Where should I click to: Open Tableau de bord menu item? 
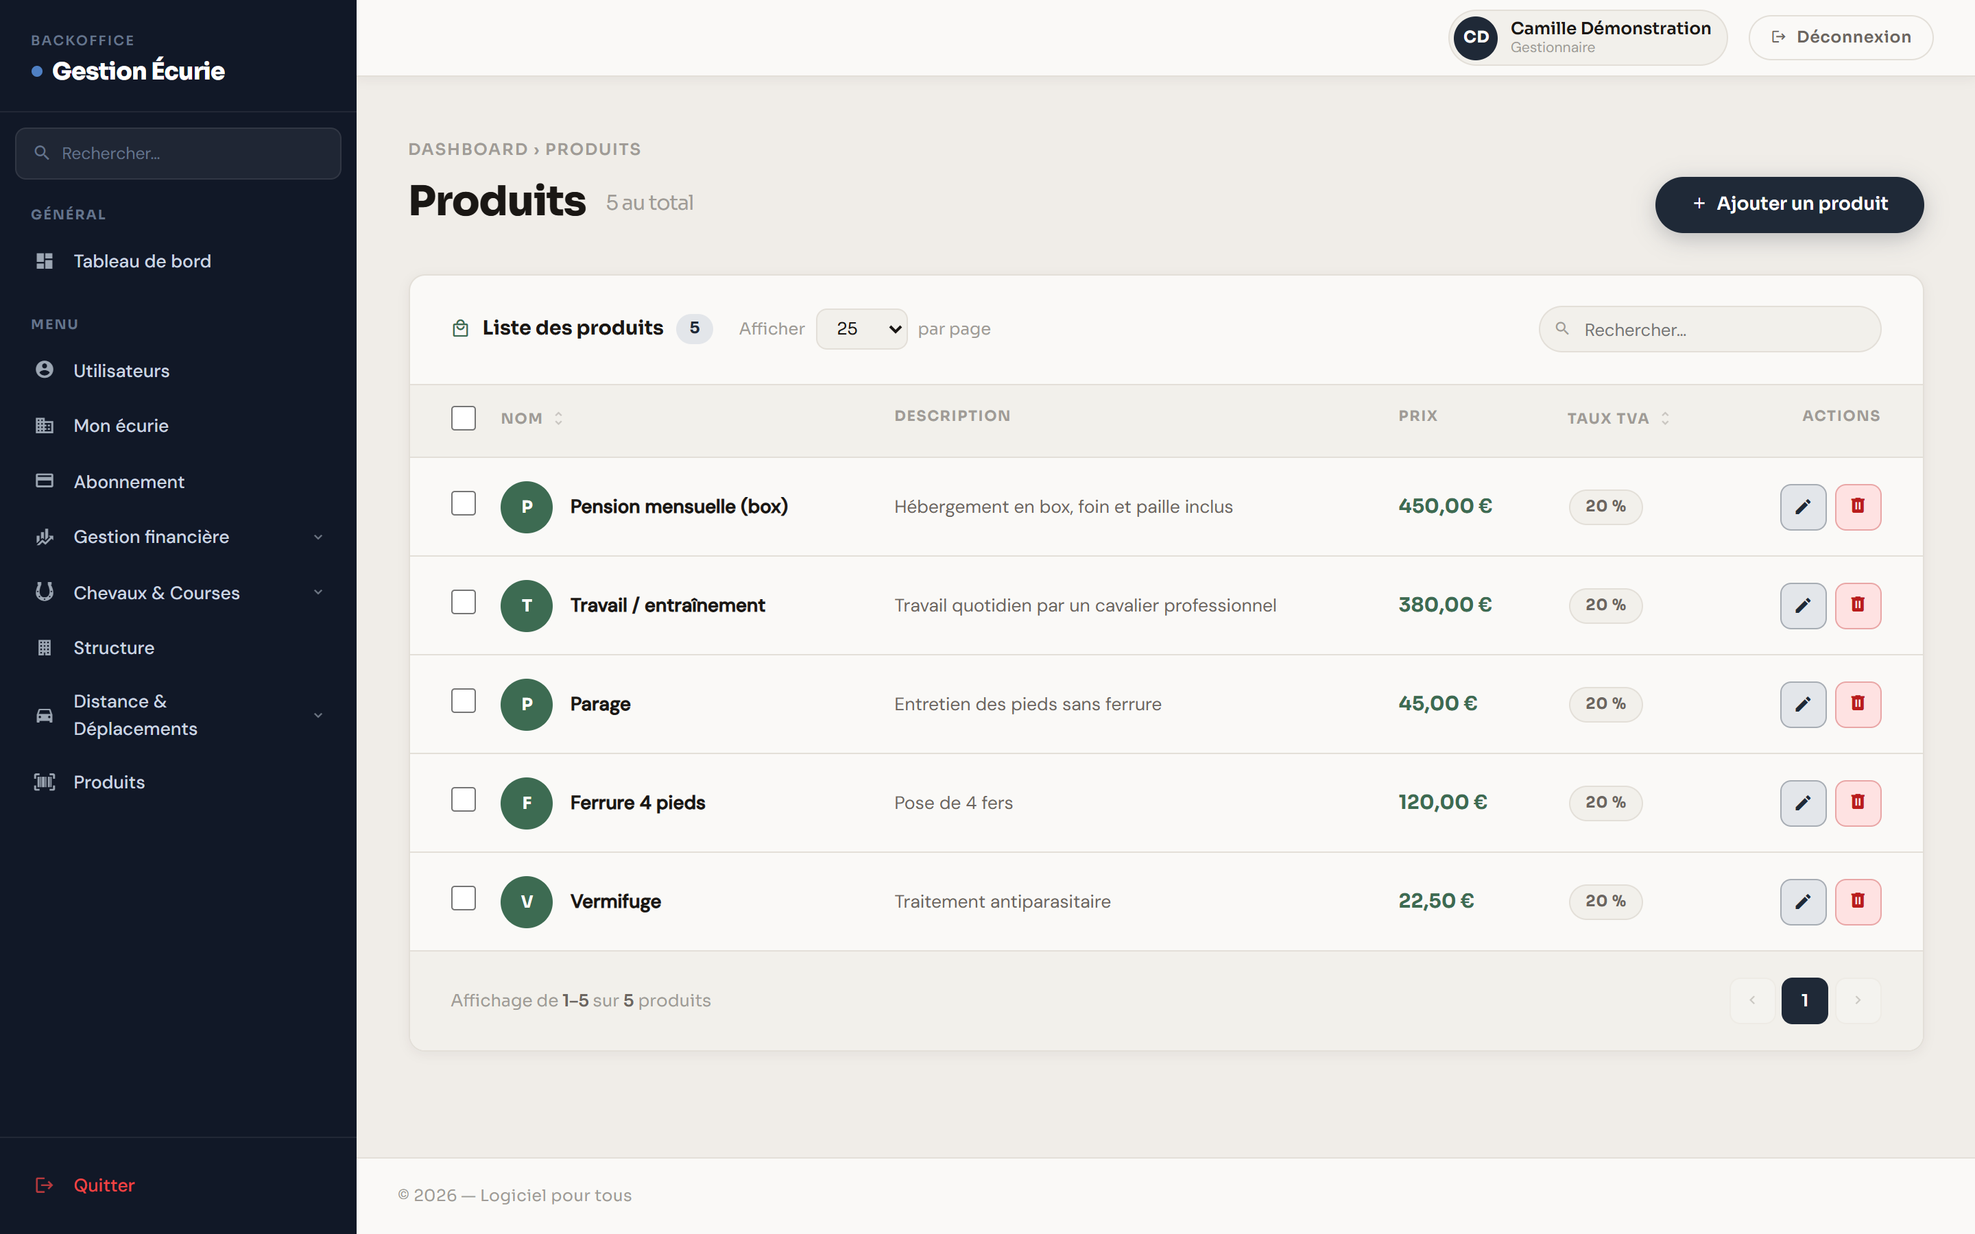click(x=178, y=261)
